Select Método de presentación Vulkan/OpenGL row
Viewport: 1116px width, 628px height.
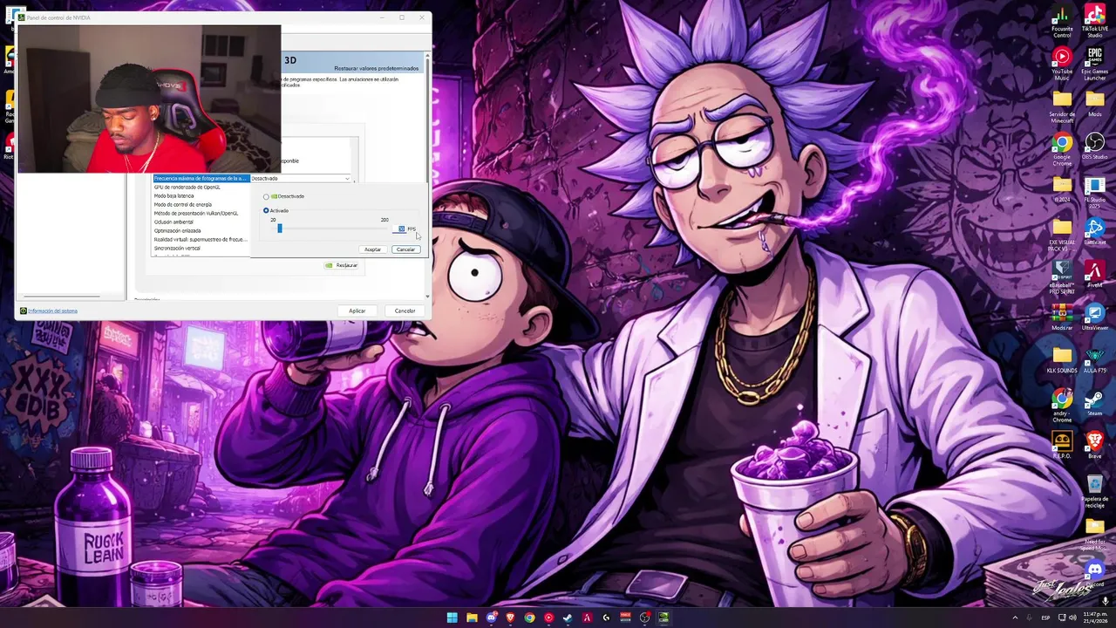(201, 213)
